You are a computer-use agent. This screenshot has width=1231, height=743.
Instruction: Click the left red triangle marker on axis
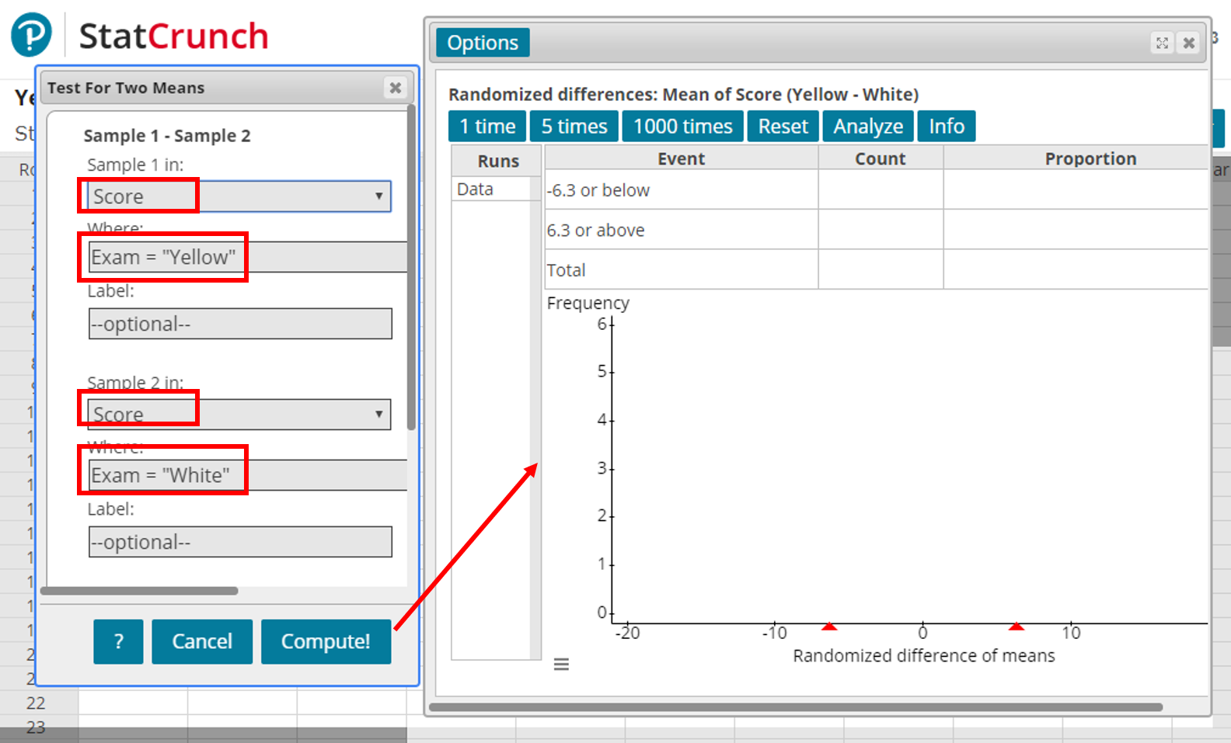point(829,626)
